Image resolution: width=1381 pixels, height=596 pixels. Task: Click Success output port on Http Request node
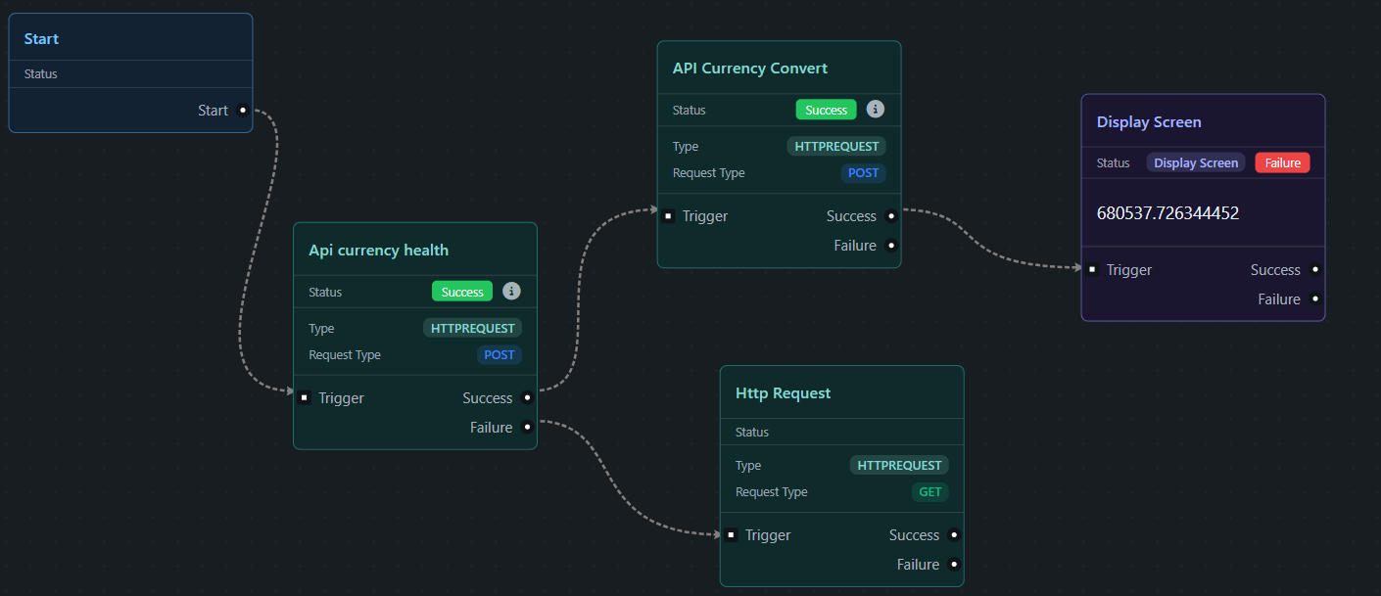click(x=954, y=534)
